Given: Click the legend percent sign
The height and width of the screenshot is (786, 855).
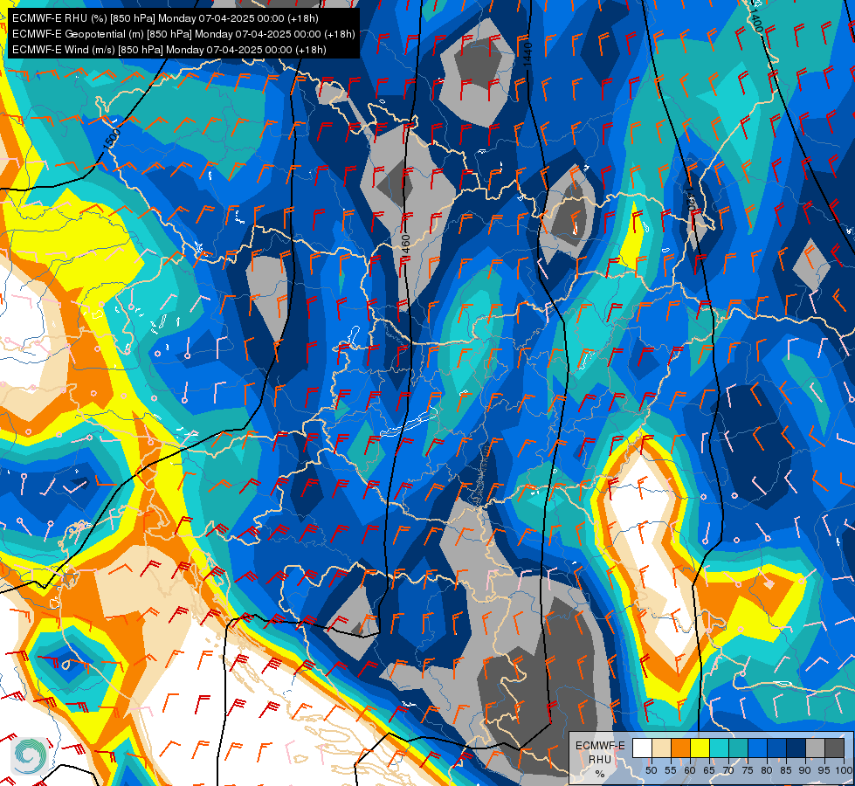Looking at the screenshot, I should coord(600,774).
